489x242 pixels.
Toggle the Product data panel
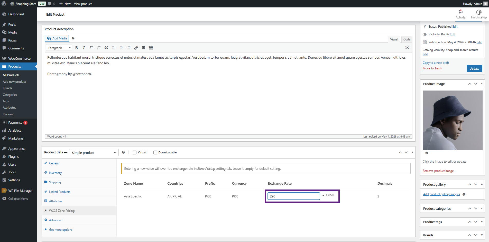412,152
